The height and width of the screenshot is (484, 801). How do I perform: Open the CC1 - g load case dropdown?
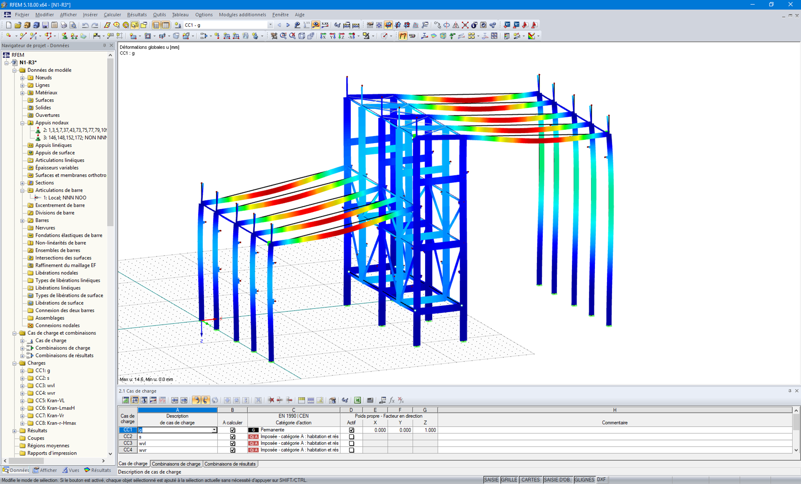271,25
